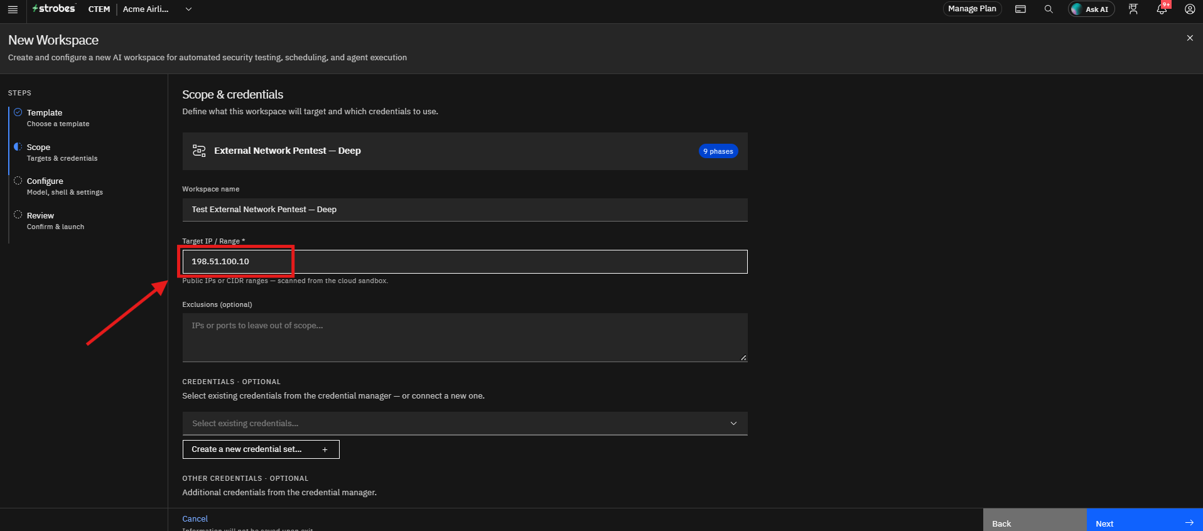The width and height of the screenshot is (1203, 531).
Task: Go to the Template step
Action: pyautogui.click(x=58, y=118)
